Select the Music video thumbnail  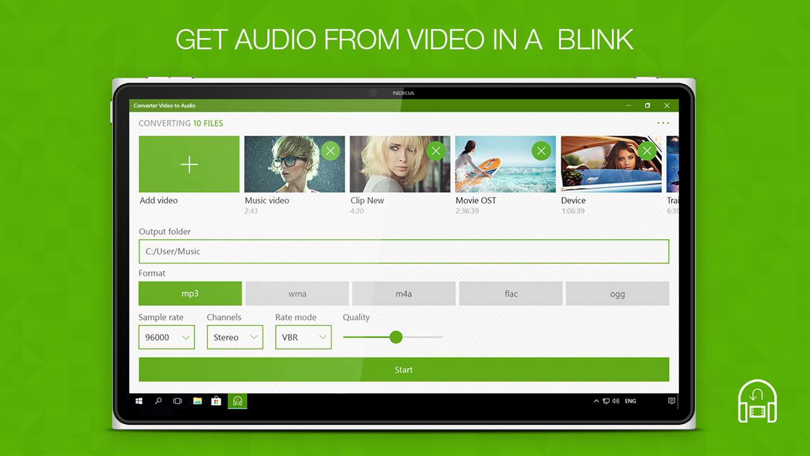(x=295, y=164)
